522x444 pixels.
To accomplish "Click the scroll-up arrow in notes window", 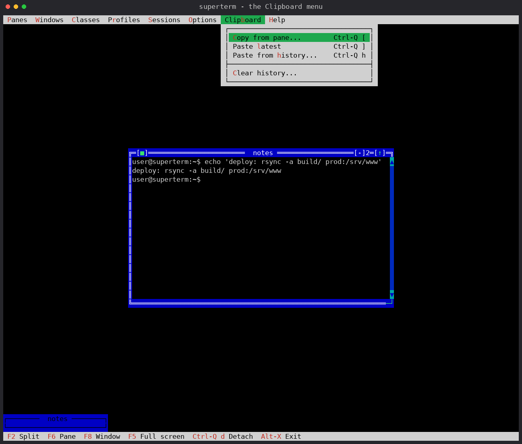I will [x=392, y=162].
